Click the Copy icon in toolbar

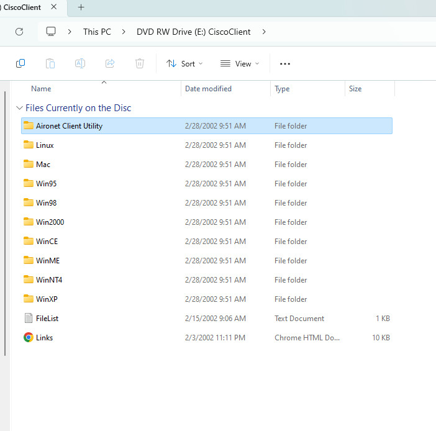pyautogui.click(x=20, y=64)
